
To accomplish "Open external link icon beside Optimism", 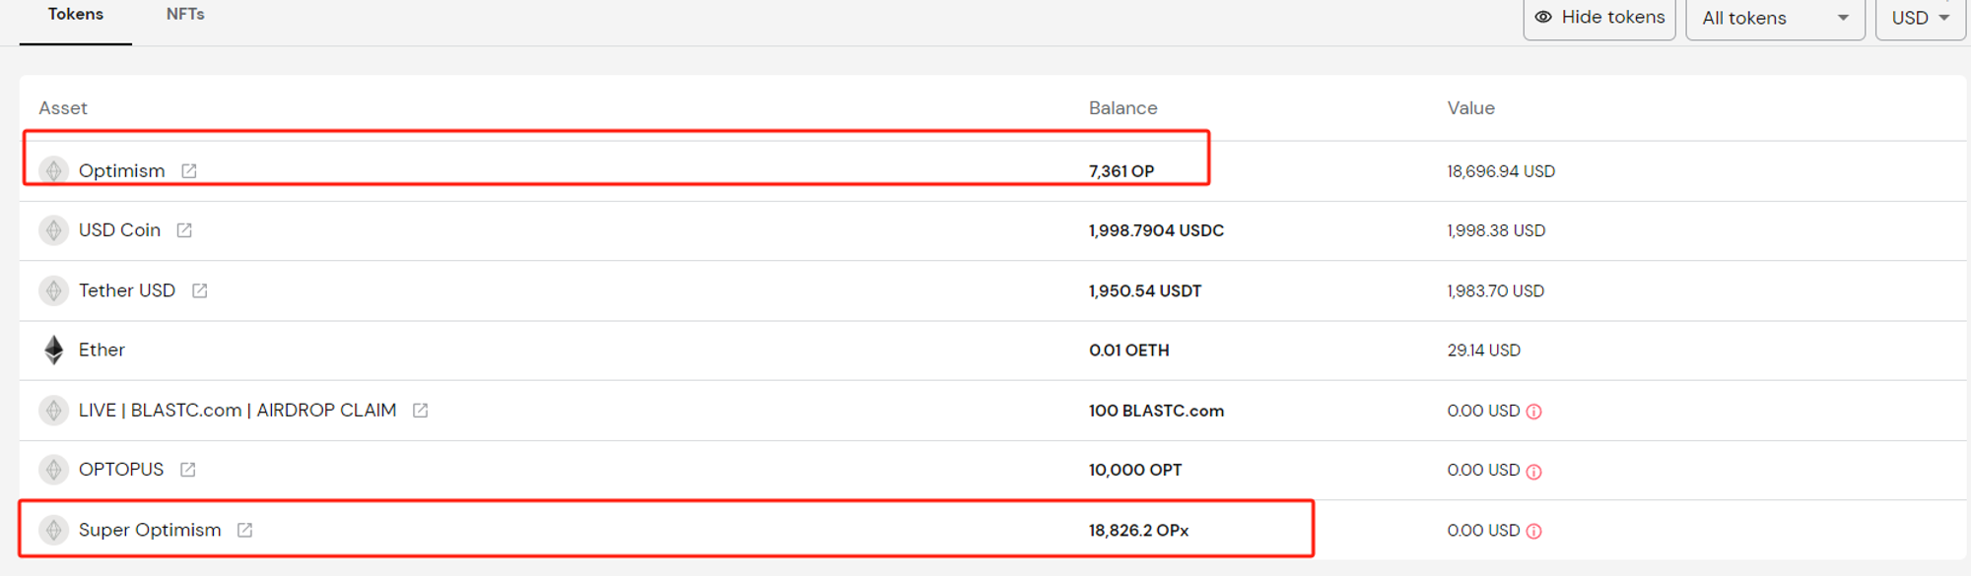I will (189, 171).
